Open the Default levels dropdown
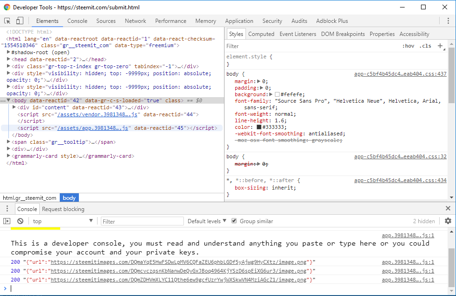 click(207, 221)
